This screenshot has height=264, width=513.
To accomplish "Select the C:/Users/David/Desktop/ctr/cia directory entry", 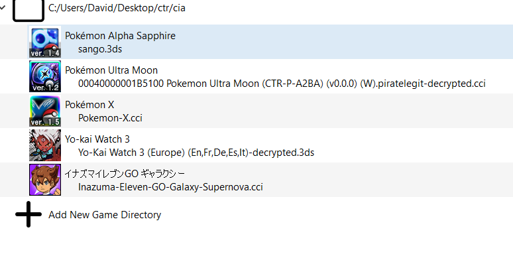I will [x=117, y=7].
